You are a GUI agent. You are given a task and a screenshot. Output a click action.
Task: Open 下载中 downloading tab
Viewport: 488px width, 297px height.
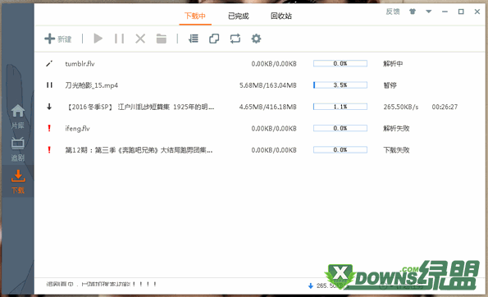coord(195,16)
